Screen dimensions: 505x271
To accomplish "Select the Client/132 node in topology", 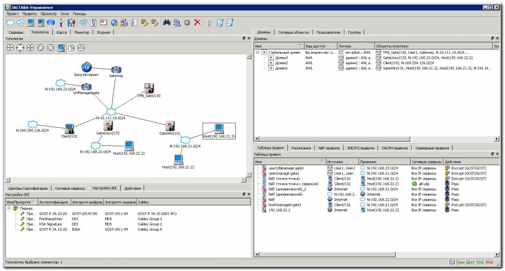I will (69, 129).
